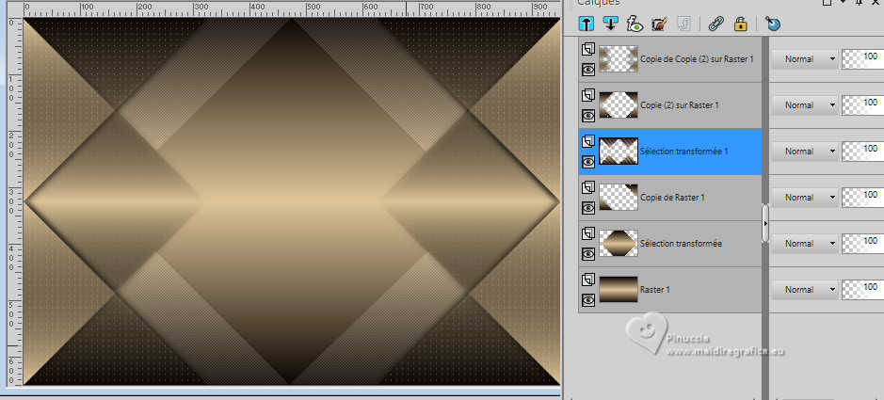884x400 pixels.
Task: Click thumbnail of Sélection transformée layer
Action: (619, 244)
